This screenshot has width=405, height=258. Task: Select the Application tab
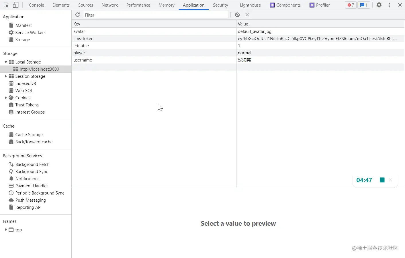[194, 5]
